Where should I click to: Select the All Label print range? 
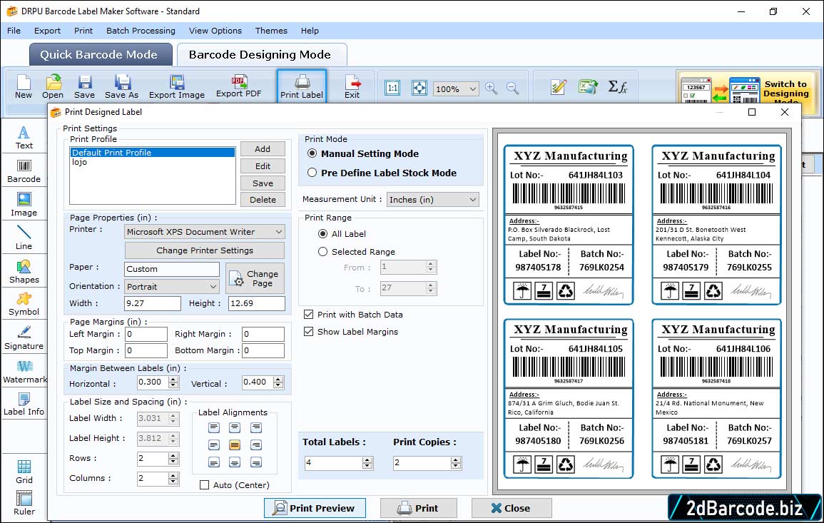click(322, 234)
